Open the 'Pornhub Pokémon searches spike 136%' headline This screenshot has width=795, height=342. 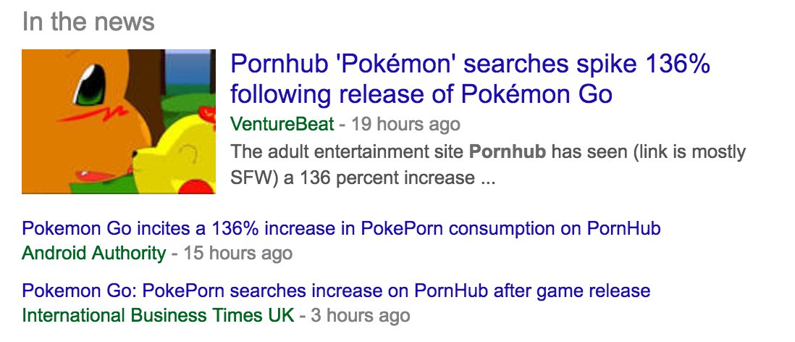[469, 65]
